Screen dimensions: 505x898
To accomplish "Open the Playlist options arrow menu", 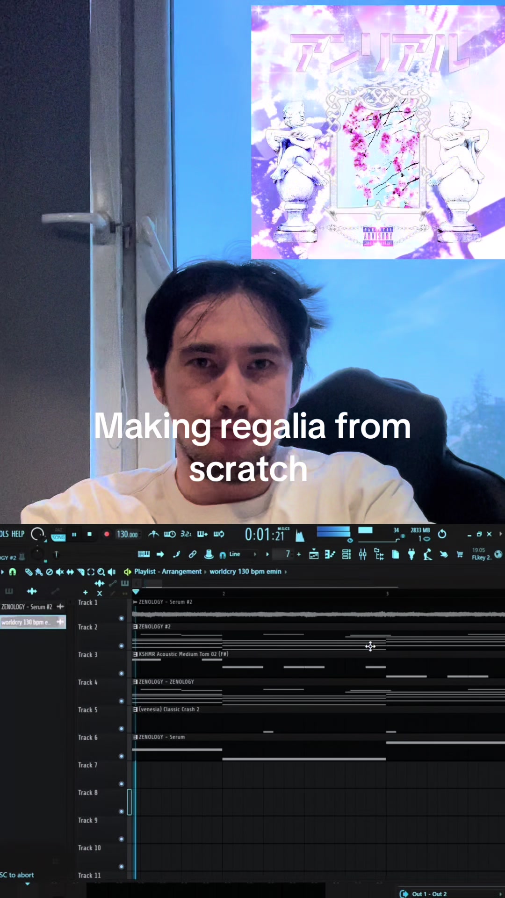I will [x=2, y=572].
